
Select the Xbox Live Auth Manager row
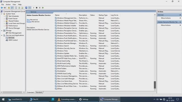(87, 79)
